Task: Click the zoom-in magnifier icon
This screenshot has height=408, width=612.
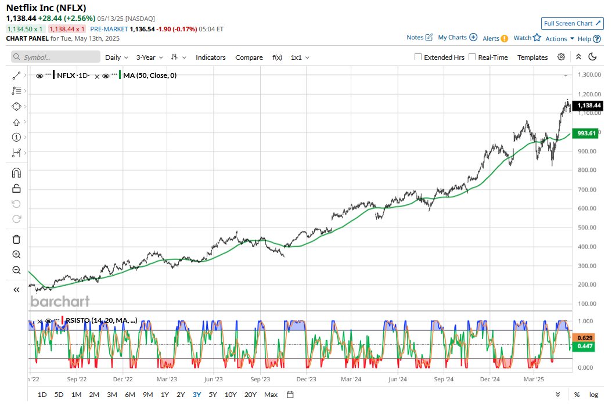Action: pos(16,254)
